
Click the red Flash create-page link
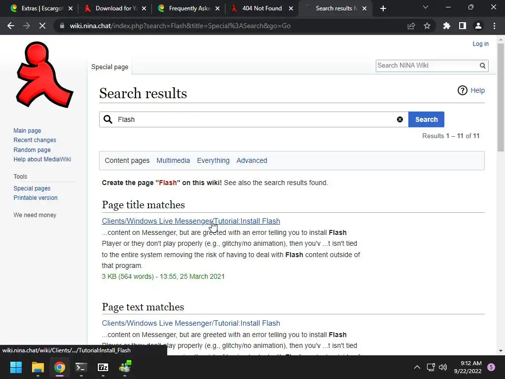(168, 183)
